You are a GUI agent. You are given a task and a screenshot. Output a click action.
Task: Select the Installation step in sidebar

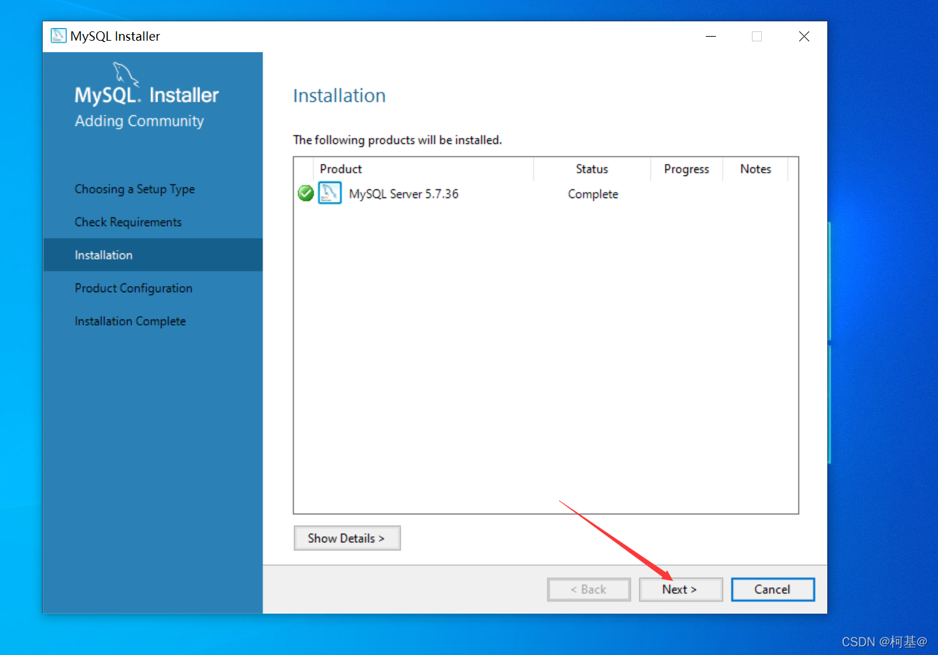(x=153, y=255)
